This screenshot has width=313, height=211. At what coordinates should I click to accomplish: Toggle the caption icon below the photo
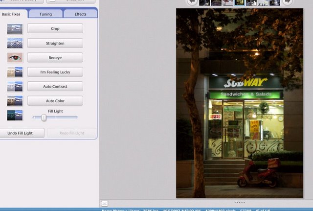104,203
